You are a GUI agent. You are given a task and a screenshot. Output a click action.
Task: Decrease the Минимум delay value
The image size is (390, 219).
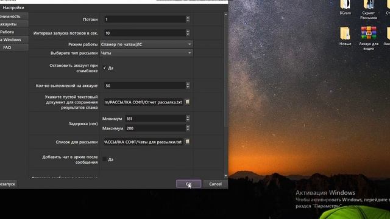pyautogui.click(x=188, y=120)
